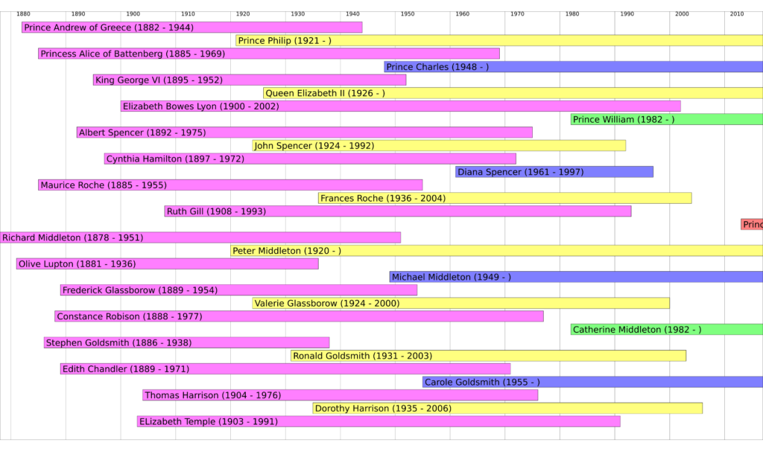Select ELizabeth Temple (1903 - 1991) bar
The image size is (763, 457).
click(x=379, y=421)
